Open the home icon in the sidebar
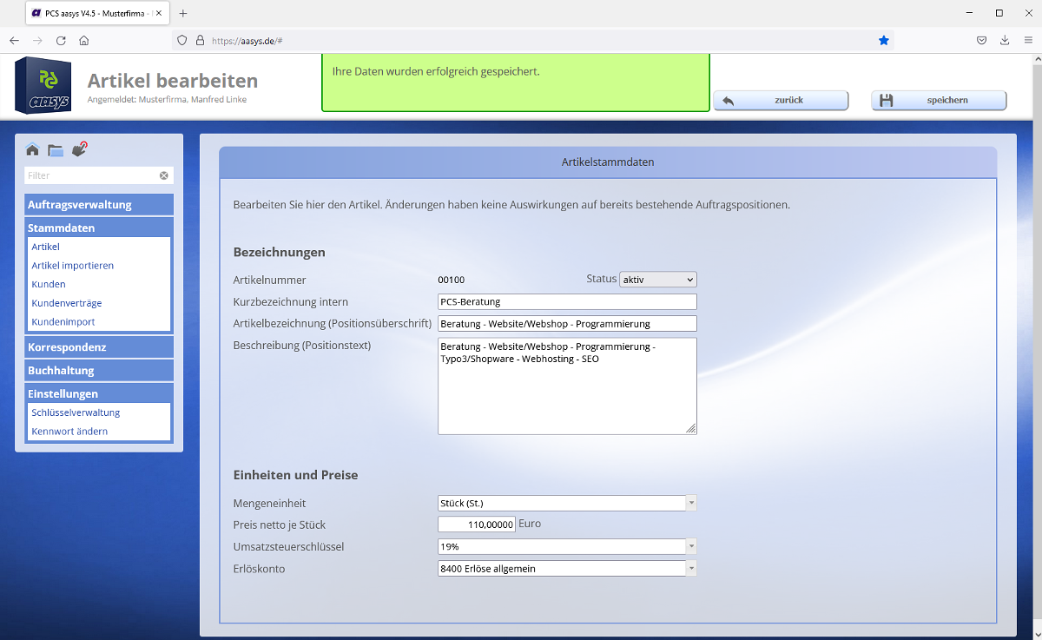The image size is (1042, 640). coord(32,149)
